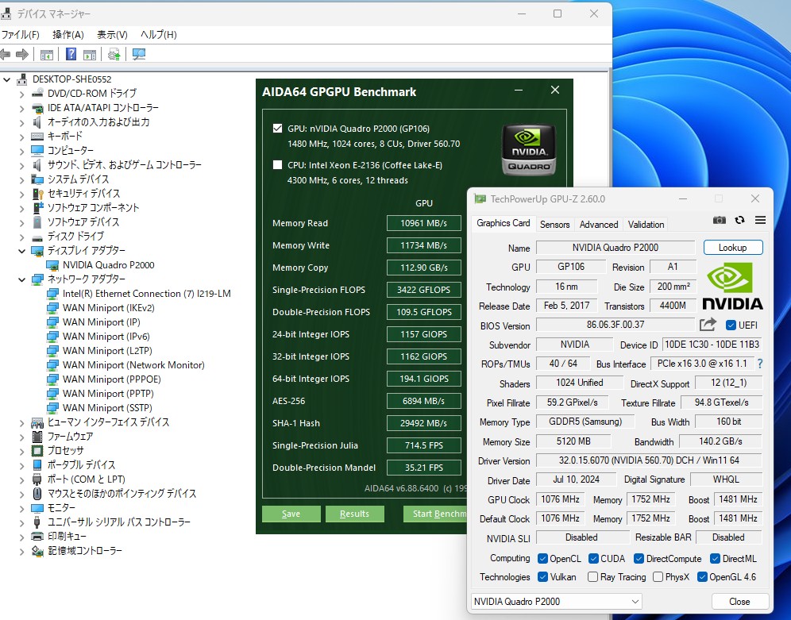Toggle the Ray Tracing checkbox in GPU-Z

coord(592,577)
